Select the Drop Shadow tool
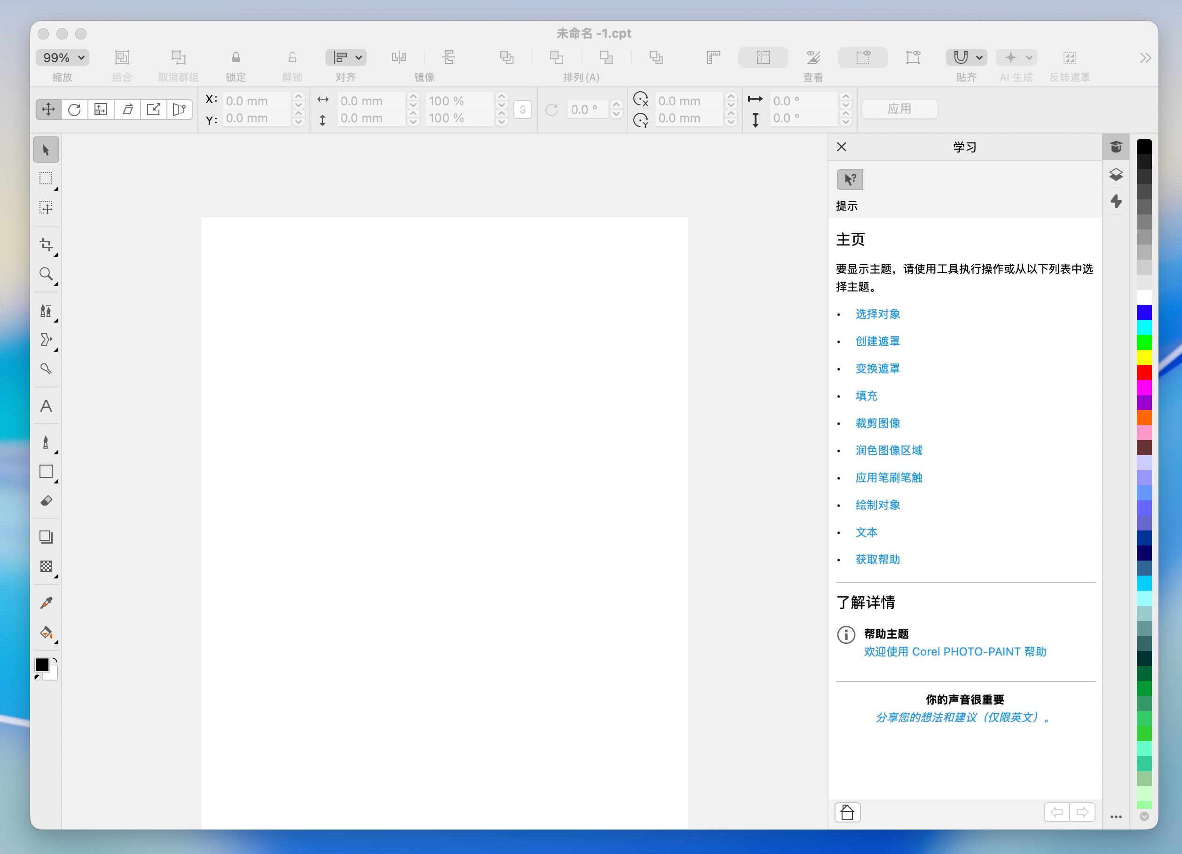The height and width of the screenshot is (854, 1182). (x=46, y=537)
